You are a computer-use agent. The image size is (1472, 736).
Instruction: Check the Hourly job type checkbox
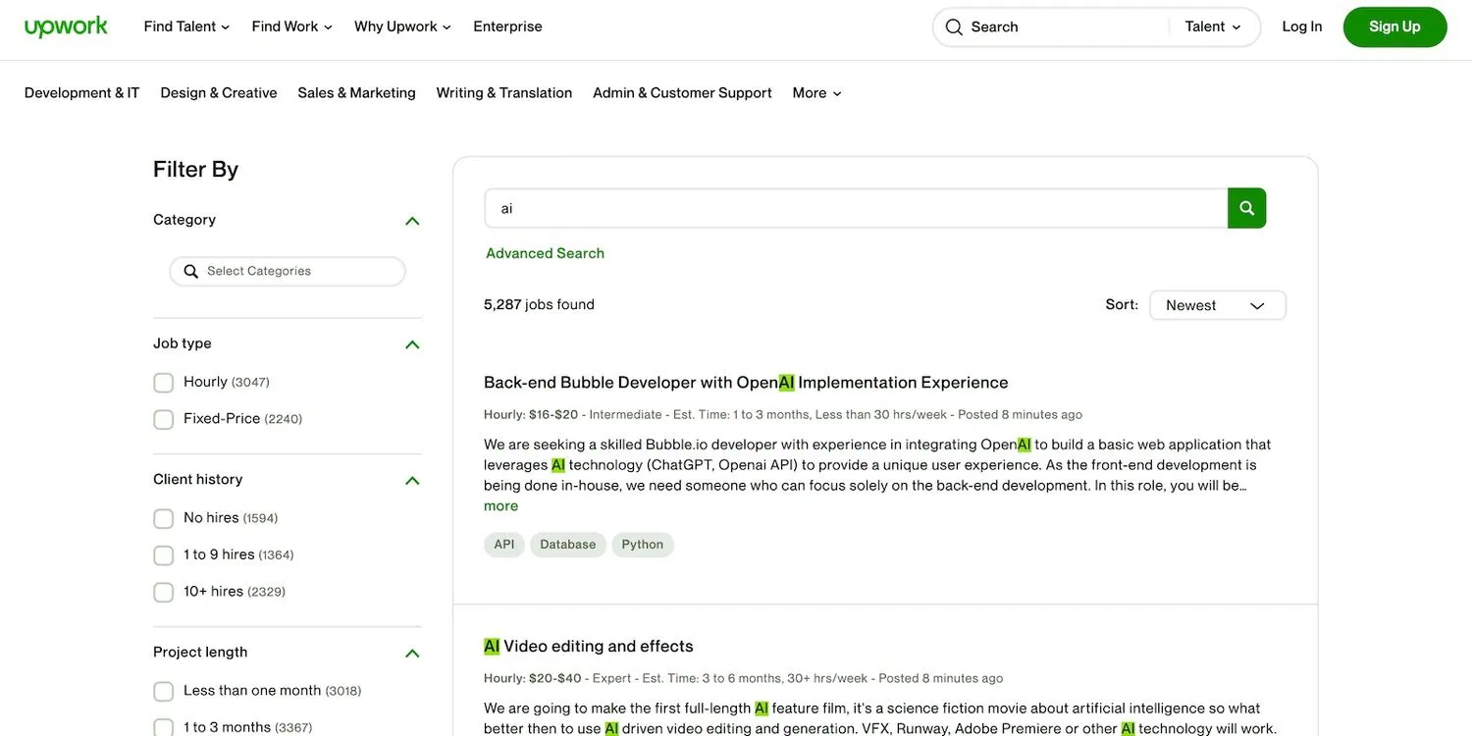click(164, 383)
